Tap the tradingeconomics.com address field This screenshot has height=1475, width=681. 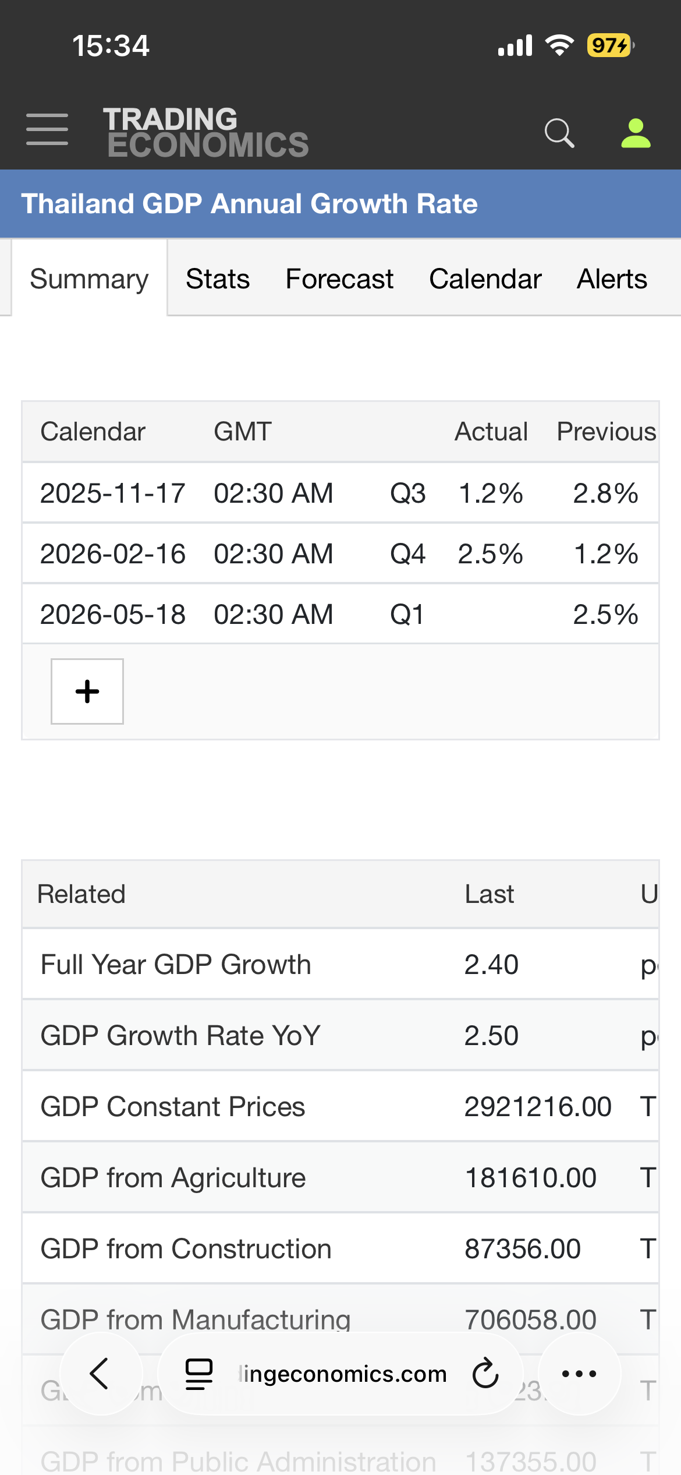click(342, 1374)
